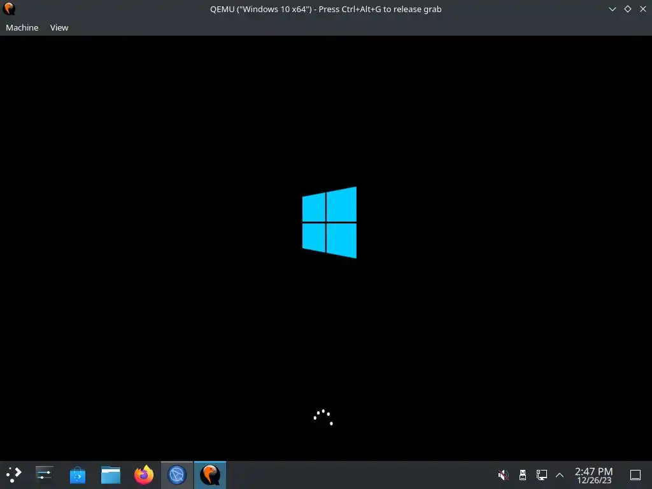Open the network connections tray icon

tap(541, 475)
